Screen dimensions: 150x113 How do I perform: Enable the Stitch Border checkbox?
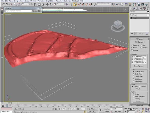tap(134, 79)
